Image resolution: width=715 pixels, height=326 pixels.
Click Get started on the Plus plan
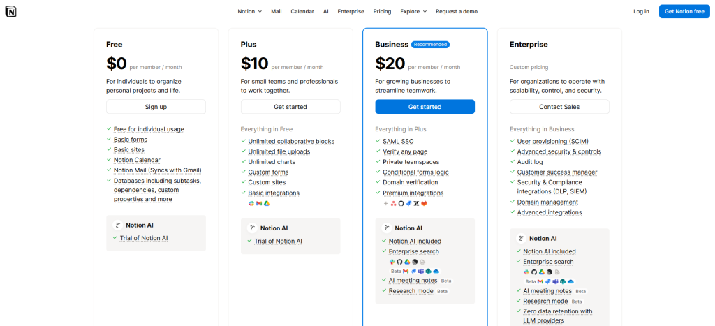[290, 107]
